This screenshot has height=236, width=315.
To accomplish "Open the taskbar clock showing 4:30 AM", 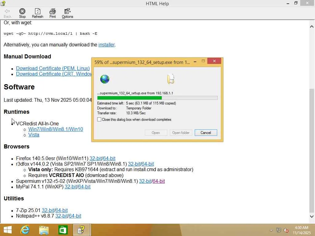I will pos(301,230).
